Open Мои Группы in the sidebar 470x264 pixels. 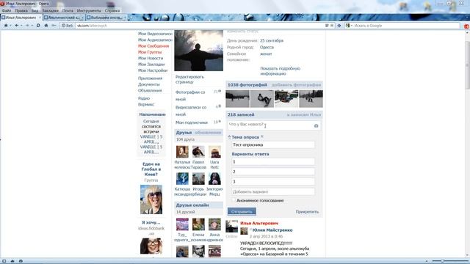point(150,52)
